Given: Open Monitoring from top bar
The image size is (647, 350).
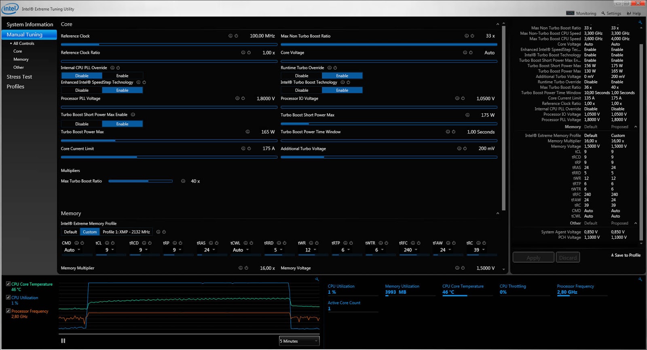Looking at the screenshot, I should coord(581,13).
